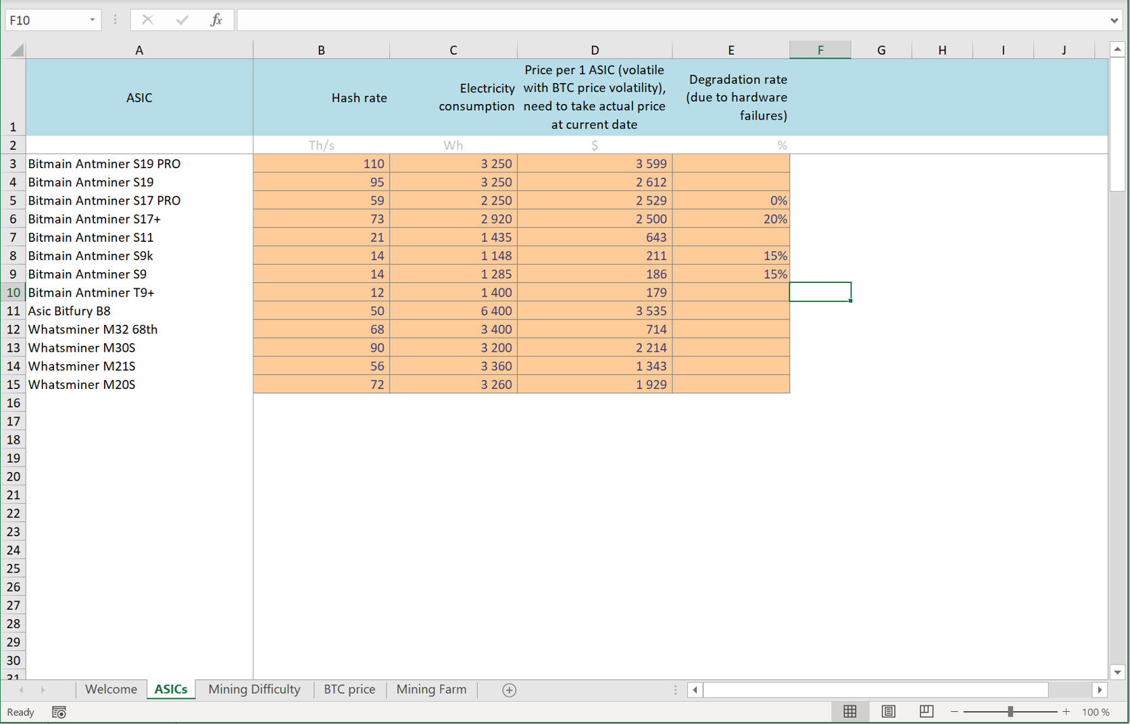Click cell Whatsminer M32 68th

[x=139, y=329]
